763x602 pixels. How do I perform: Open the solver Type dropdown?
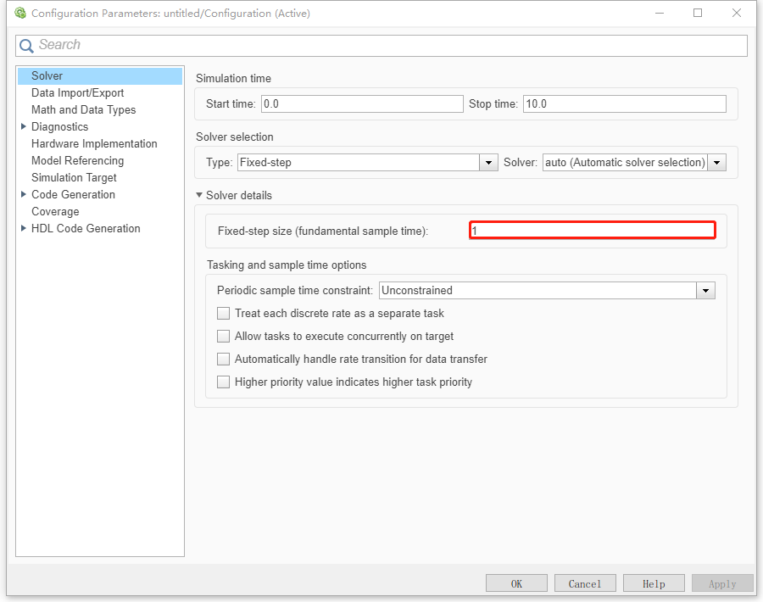(367, 163)
